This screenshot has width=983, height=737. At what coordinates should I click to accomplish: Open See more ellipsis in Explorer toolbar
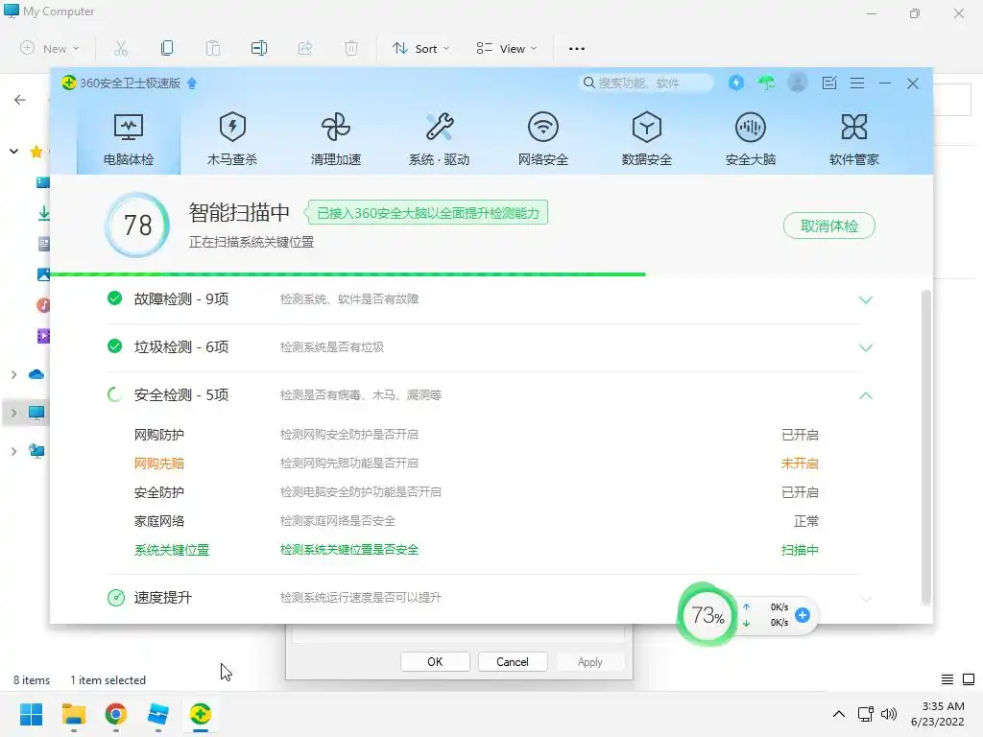coord(577,48)
